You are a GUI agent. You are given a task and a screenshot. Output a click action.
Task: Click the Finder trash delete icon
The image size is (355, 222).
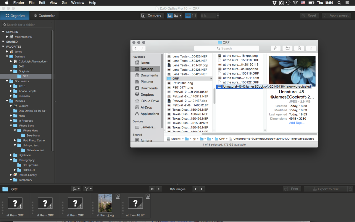[299, 48]
